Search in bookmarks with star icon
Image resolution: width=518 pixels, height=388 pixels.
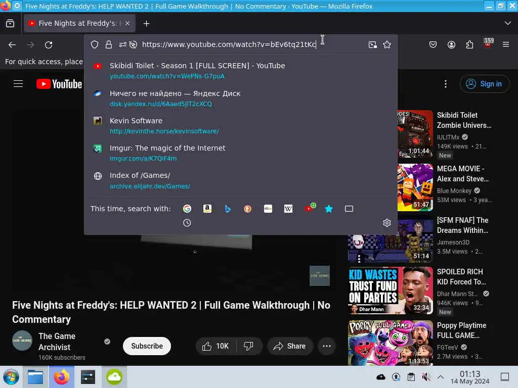pos(329,209)
